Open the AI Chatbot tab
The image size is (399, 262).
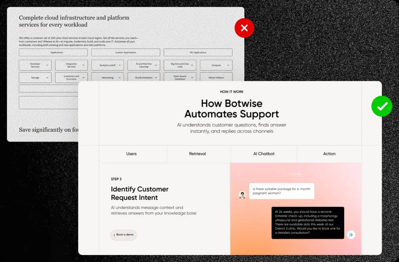point(264,154)
